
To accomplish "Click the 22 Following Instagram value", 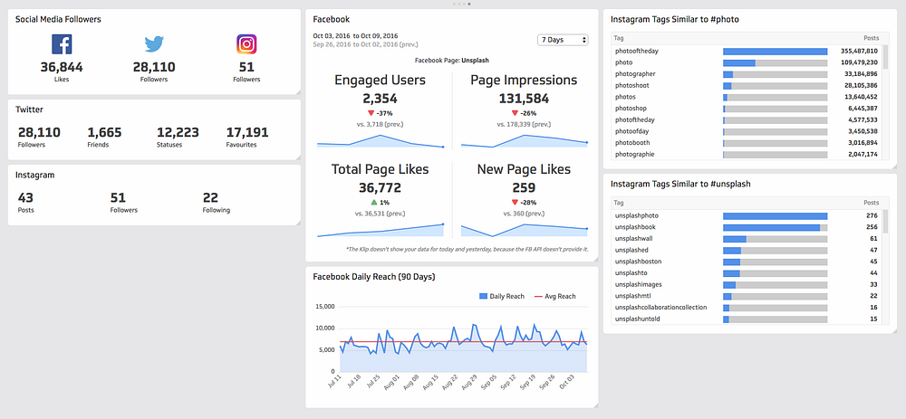I will point(210,198).
